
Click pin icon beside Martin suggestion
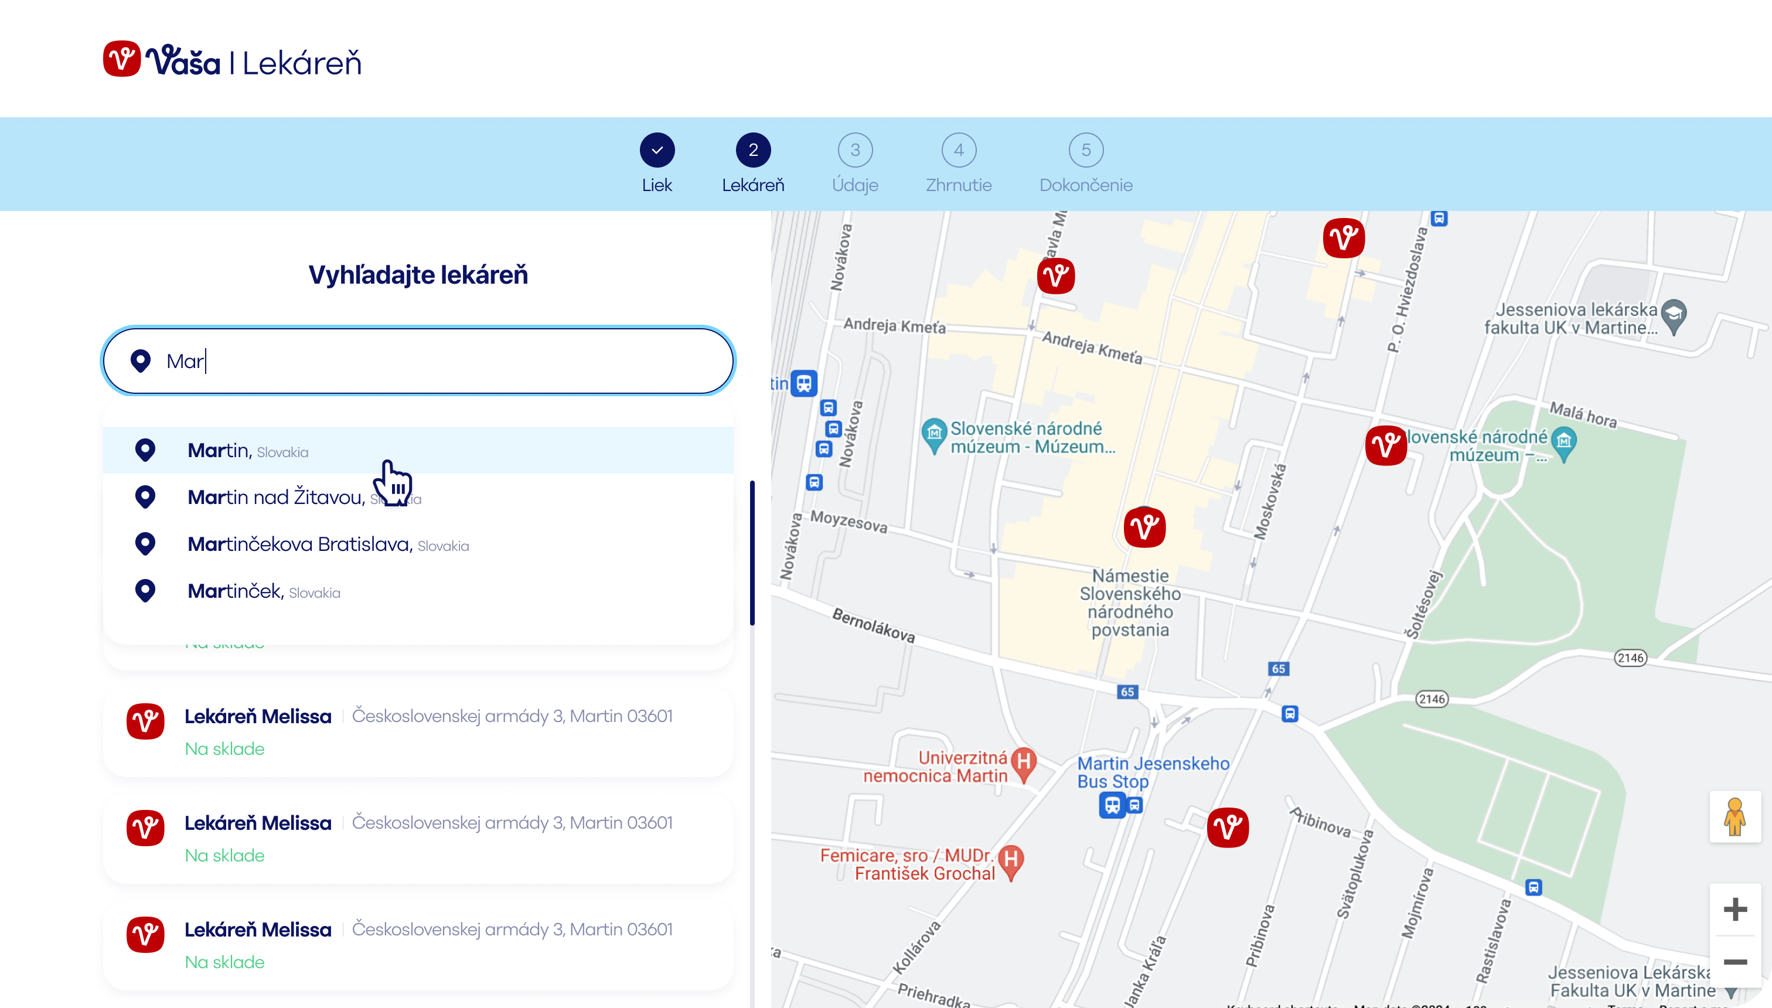pyautogui.click(x=145, y=450)
